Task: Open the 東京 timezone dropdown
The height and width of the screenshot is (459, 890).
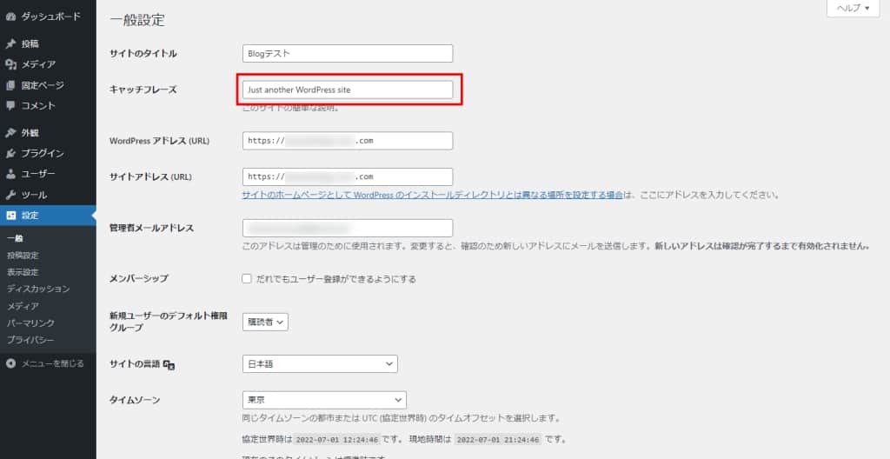Action: click(324, 400)
